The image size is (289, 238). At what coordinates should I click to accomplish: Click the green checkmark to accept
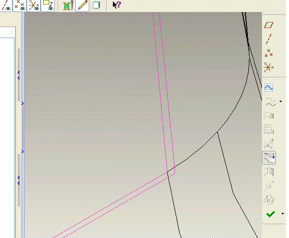point(270,214)
